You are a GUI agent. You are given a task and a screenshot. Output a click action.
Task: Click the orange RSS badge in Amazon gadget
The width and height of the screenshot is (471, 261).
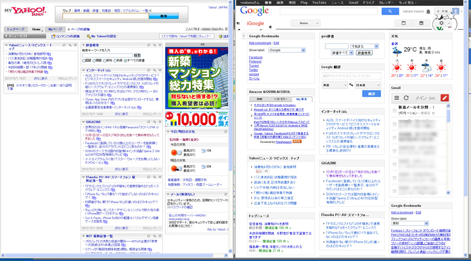297,141
